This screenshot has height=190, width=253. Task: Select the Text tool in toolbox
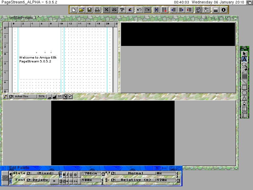244,59
